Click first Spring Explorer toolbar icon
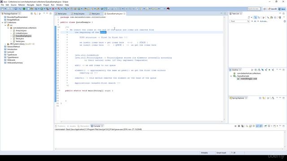This screenshot has height=161, width=287. (260, 98)
